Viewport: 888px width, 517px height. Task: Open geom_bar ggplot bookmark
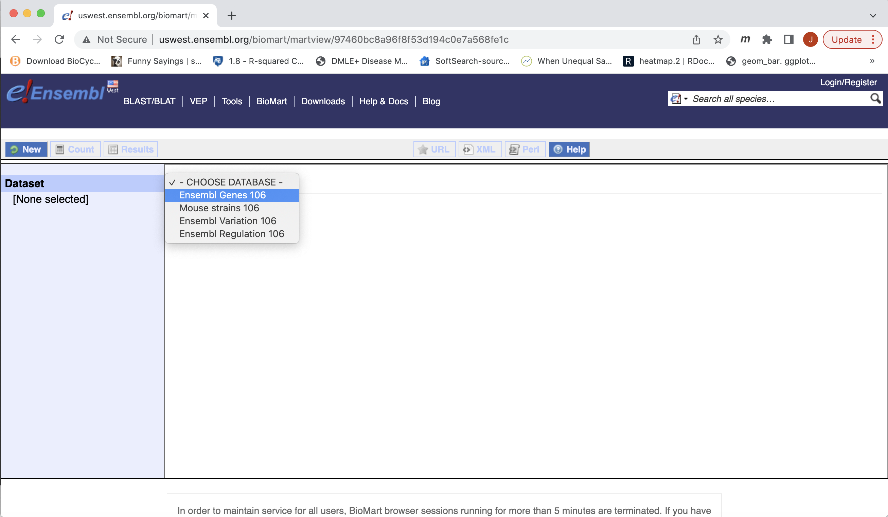click(771, 61)
